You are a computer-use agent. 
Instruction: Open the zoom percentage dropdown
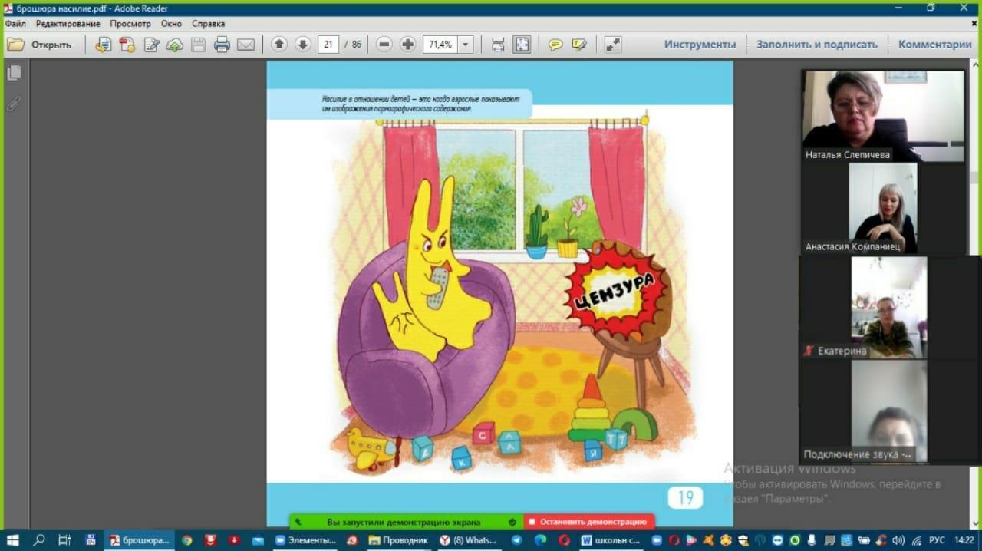click(466, 45)
